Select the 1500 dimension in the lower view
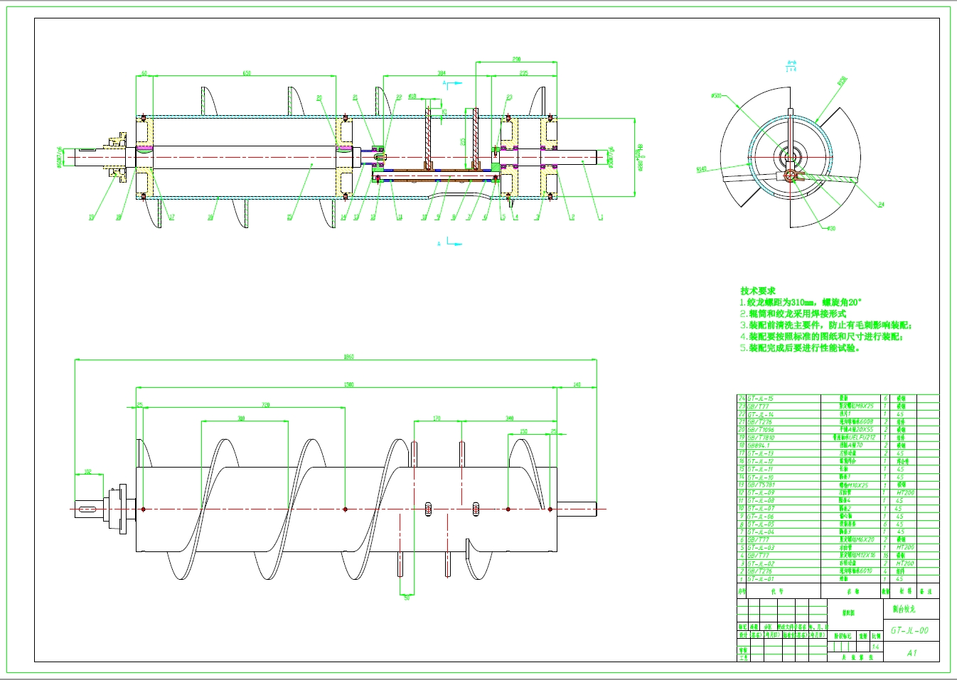 (x=349, y=384)
